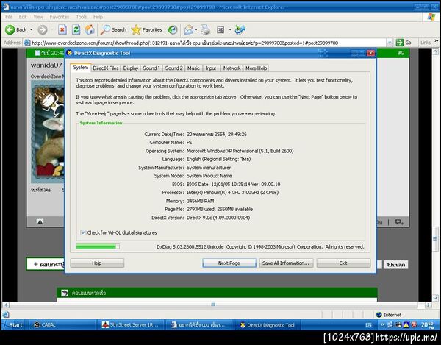Expand hidden tray icons chevron
Screen dimensions: 441x345
point(382,324)
